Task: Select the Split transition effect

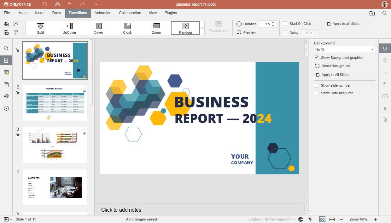Action: [x=40, y=28]
